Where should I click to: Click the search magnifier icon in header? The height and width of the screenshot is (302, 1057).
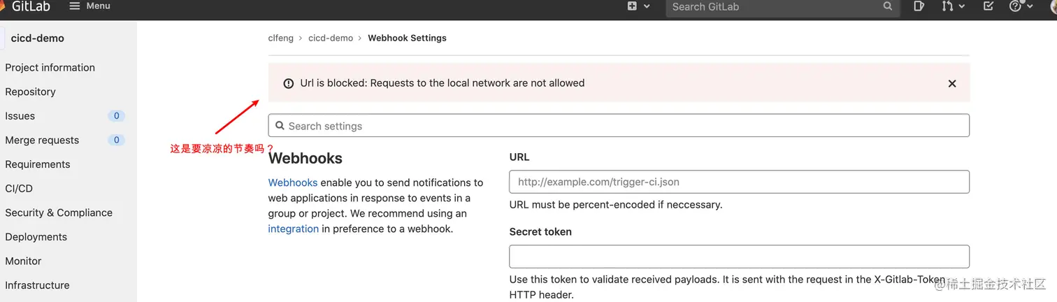pyautogui.click(x=888, y=6)
